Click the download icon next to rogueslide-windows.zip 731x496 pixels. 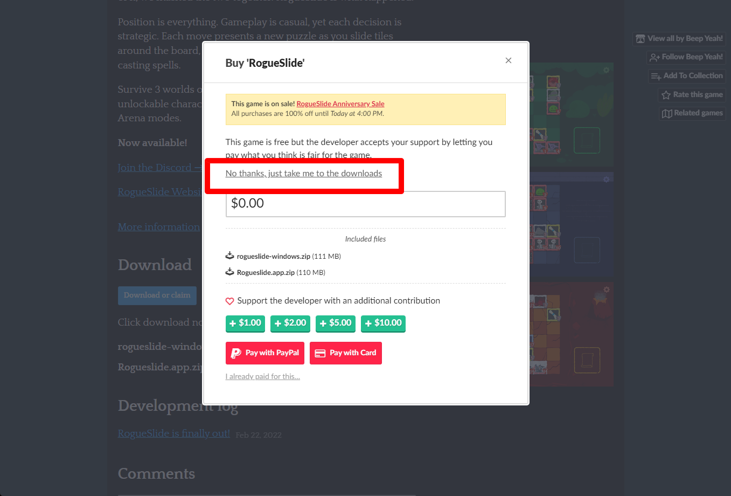pos(229,256)
